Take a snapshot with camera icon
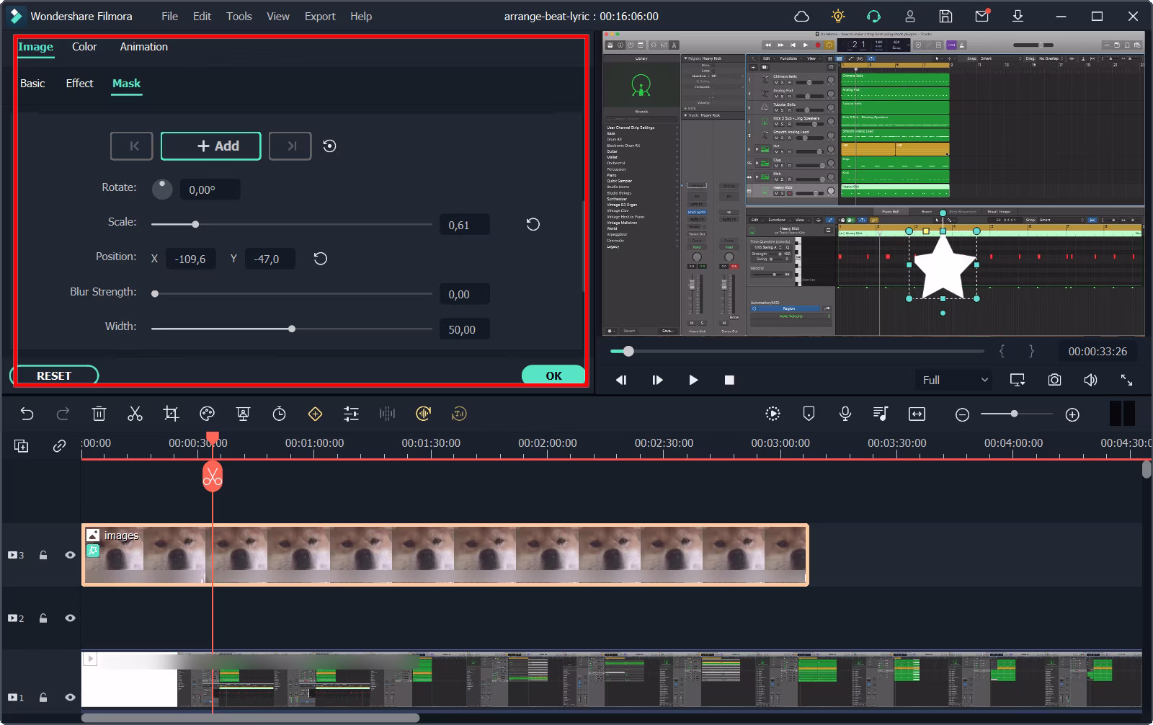This screenshot has height=725, width=1153. (1054, 380)
